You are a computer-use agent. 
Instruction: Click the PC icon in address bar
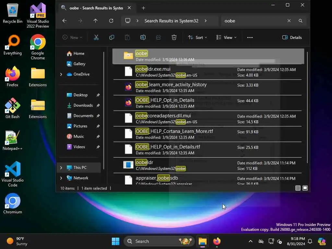point(128,21)
